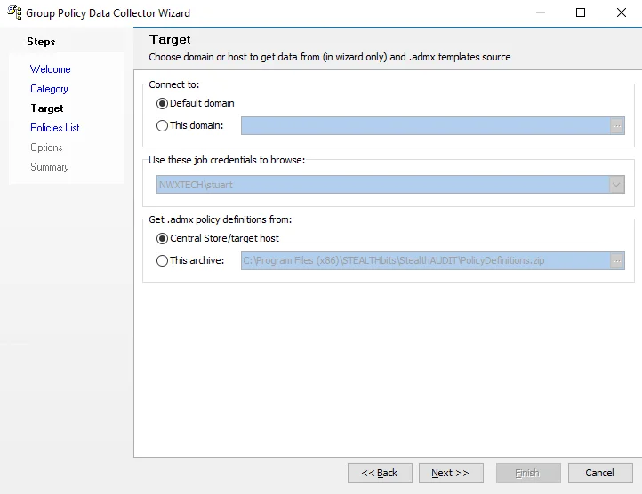Click the Target page heading
This screenshot has width=642, height=494.
pyautogui.click(x=170, y=39)
